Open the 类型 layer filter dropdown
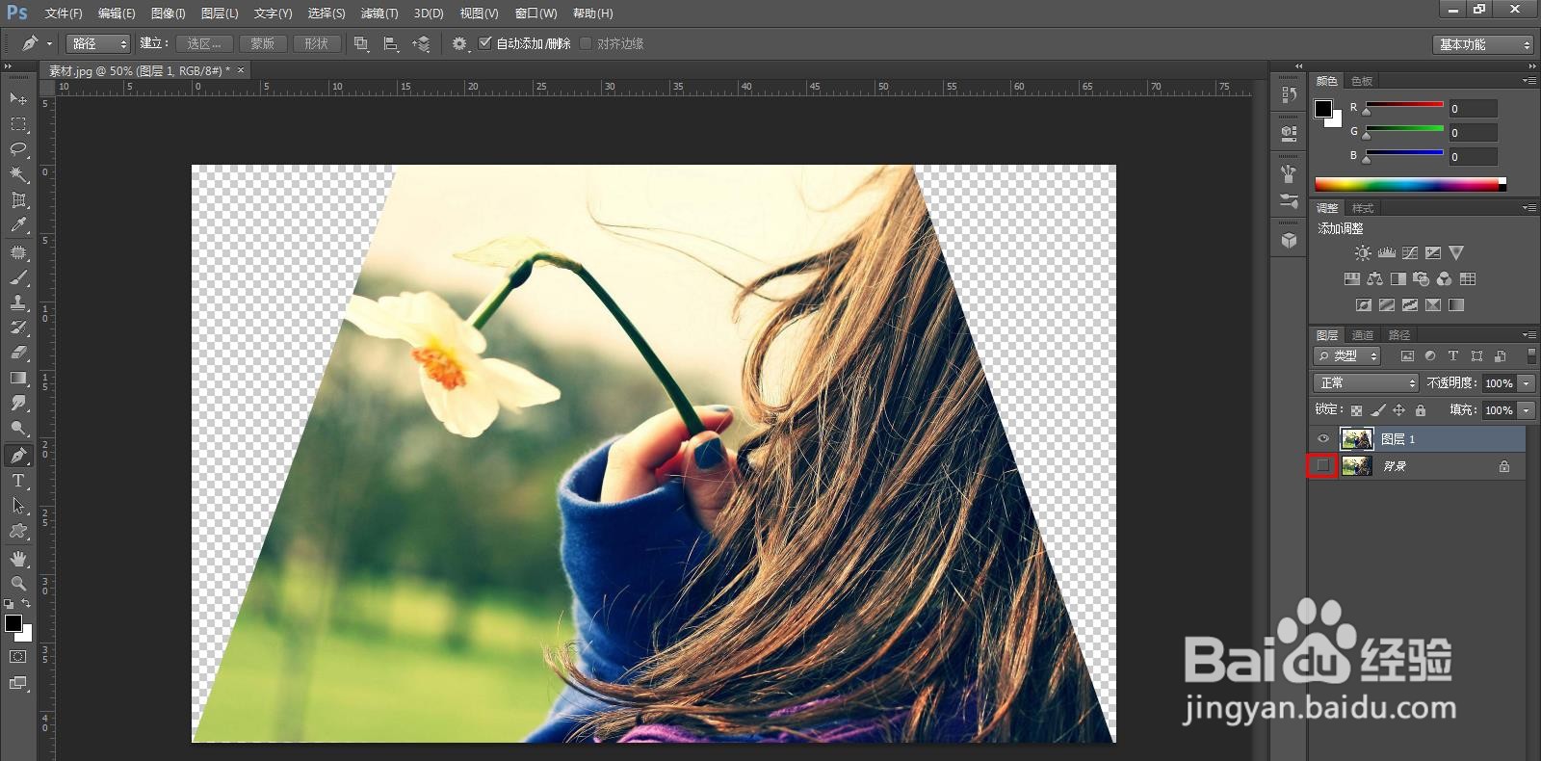This screenshot has width=1541, height=761. [1347, 355]
